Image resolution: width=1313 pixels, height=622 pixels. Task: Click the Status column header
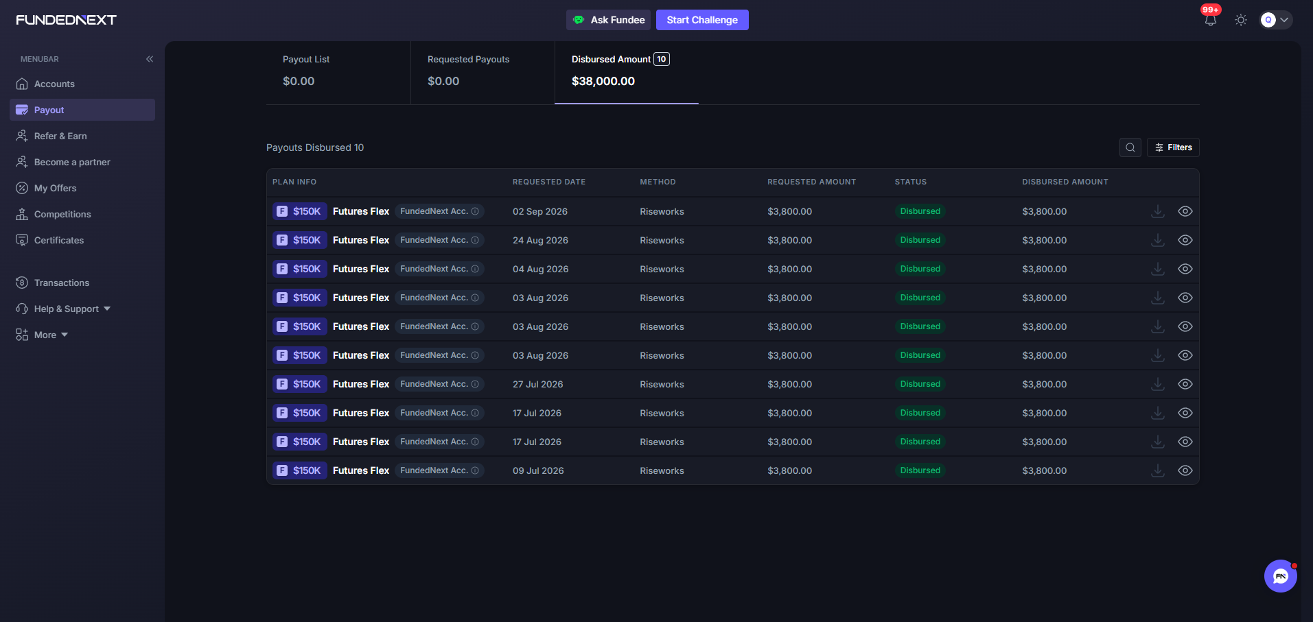911,182
